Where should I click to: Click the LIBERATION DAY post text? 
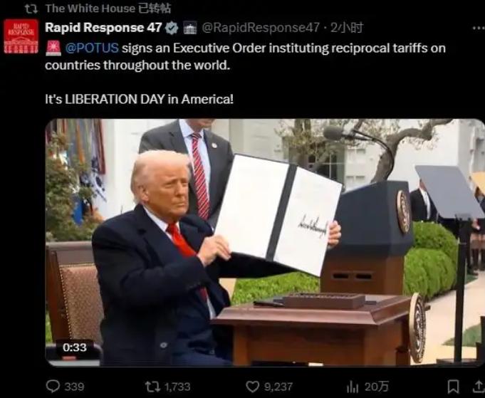pos(139,99)
